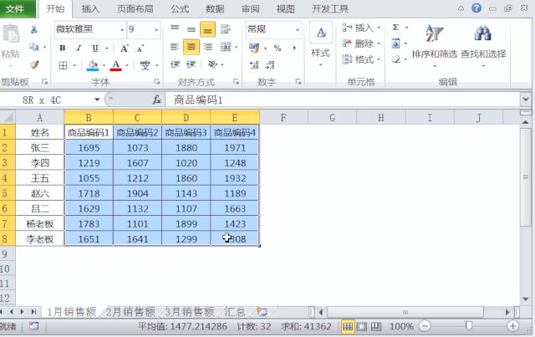Click the zoom in plus button

tap(512, 326)
